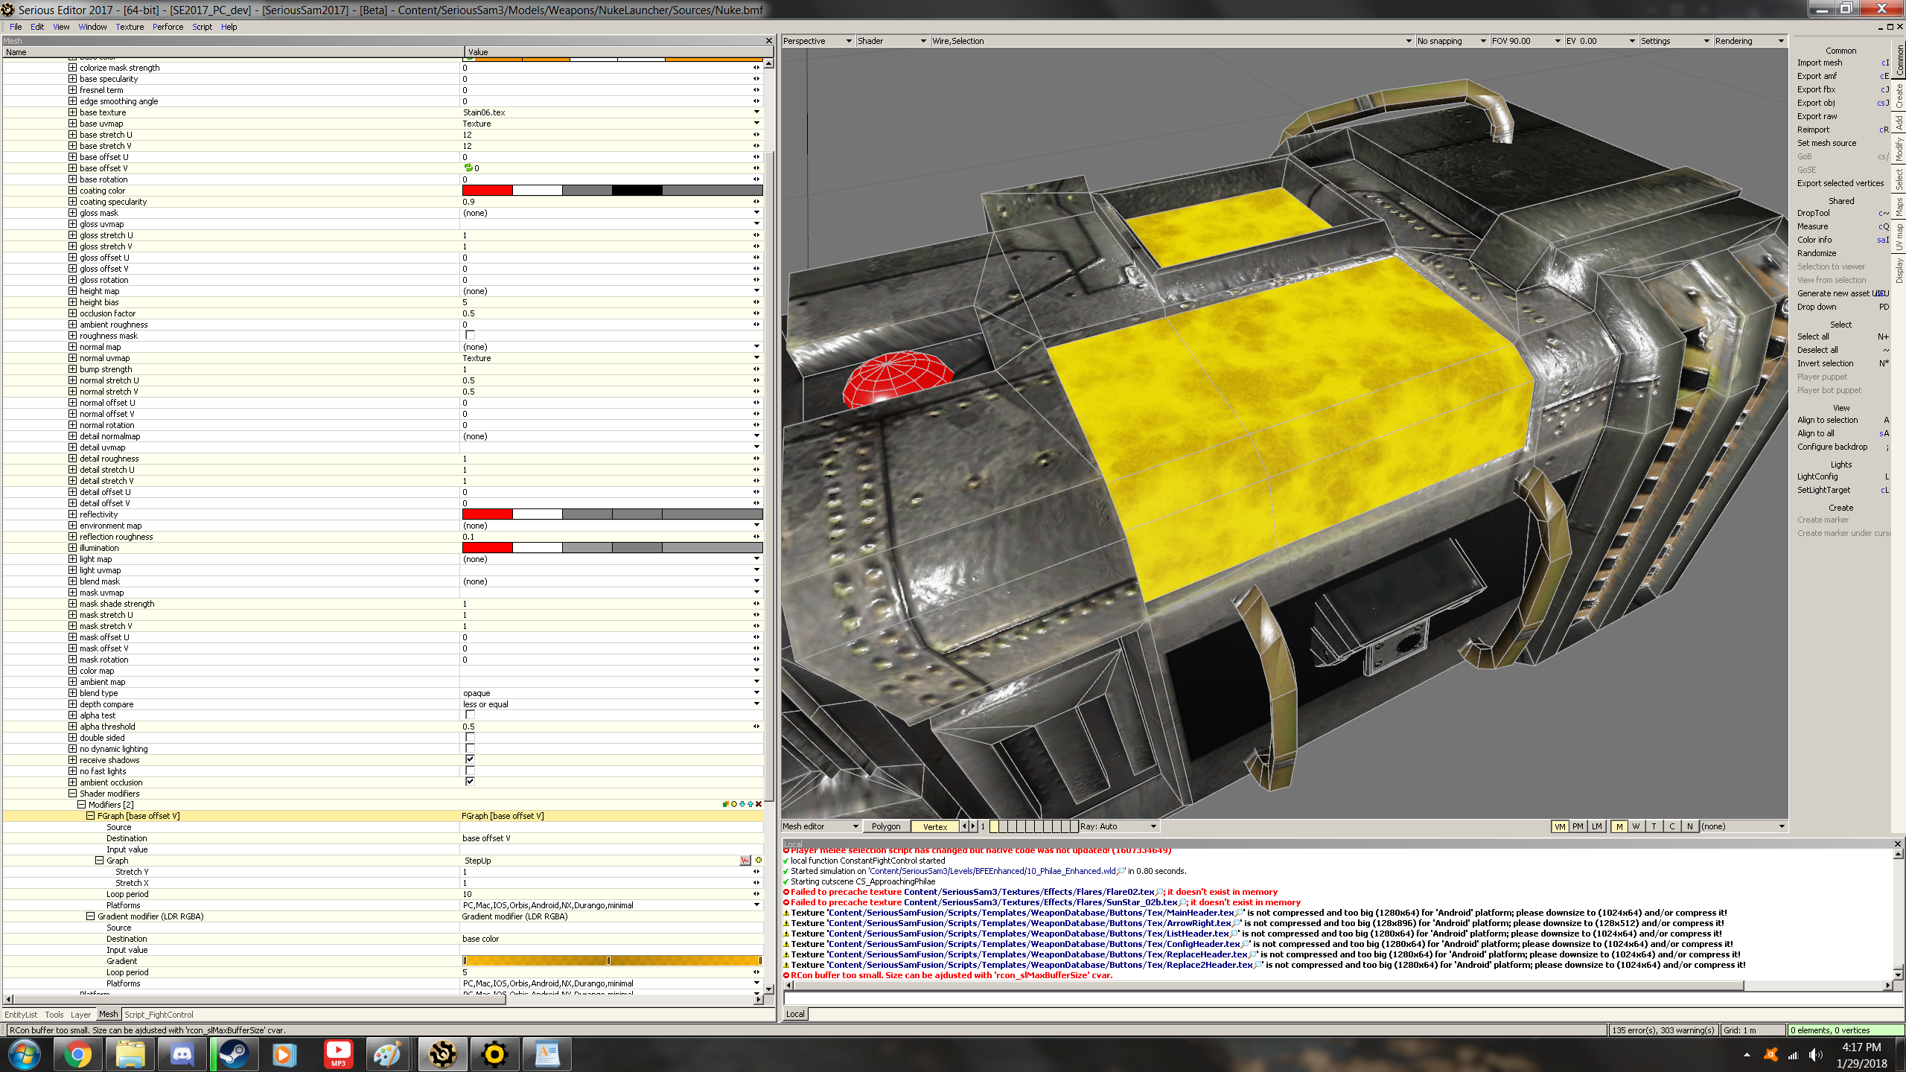Switch to the EntityList tab
Screen dimensions: 1906x1072
(21, 1015)
